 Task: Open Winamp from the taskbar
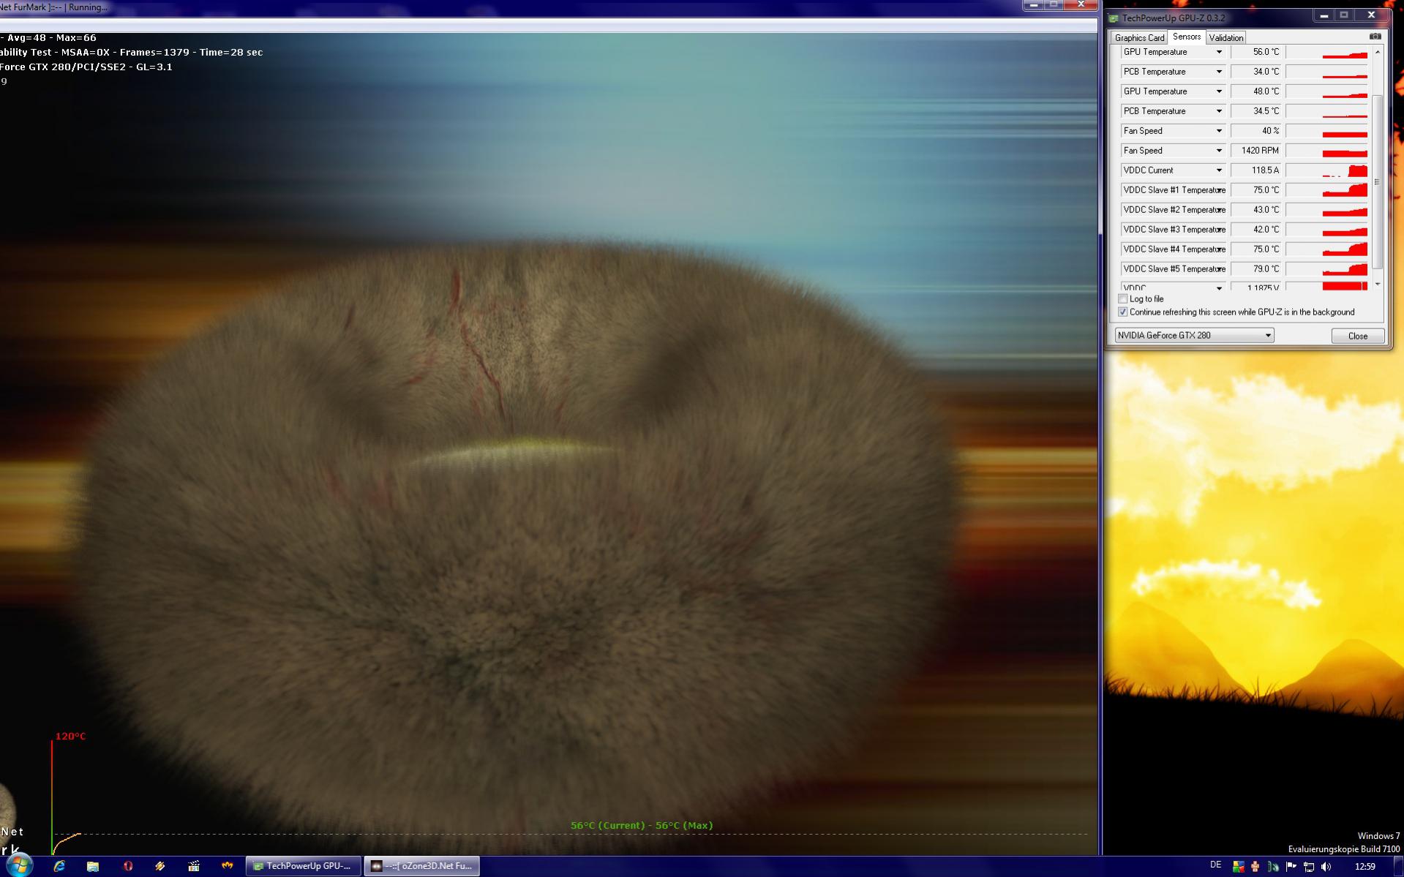160,866
